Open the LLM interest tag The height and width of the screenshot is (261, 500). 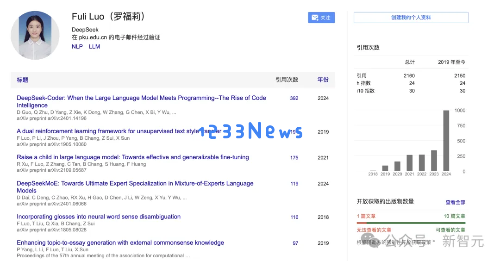(94, 47)
